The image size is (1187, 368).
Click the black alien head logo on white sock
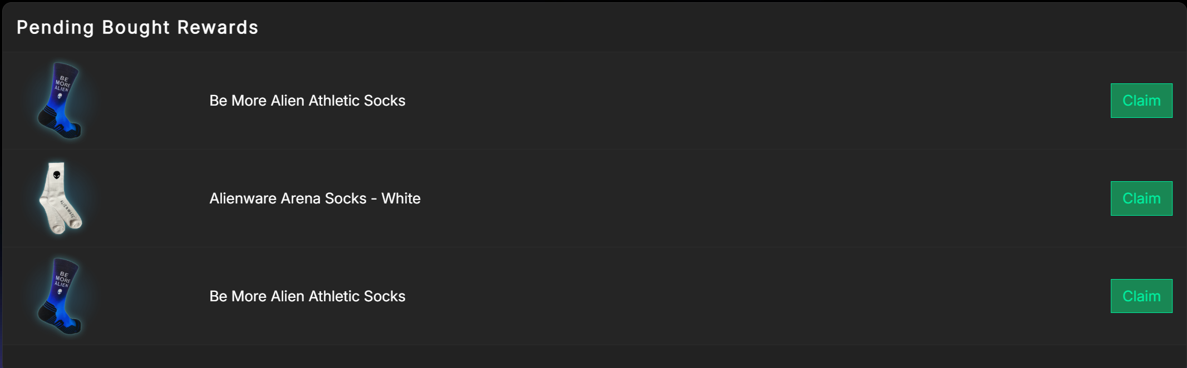click(x=57, y=176)
